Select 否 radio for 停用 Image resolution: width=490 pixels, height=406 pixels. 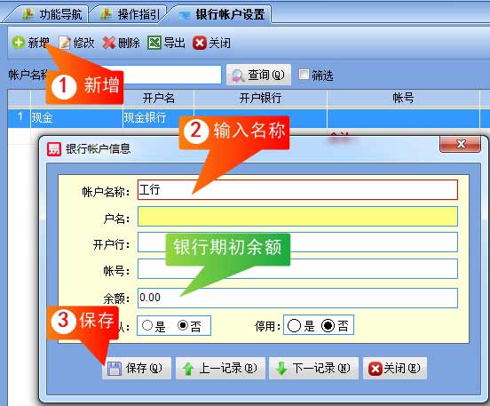328,326
